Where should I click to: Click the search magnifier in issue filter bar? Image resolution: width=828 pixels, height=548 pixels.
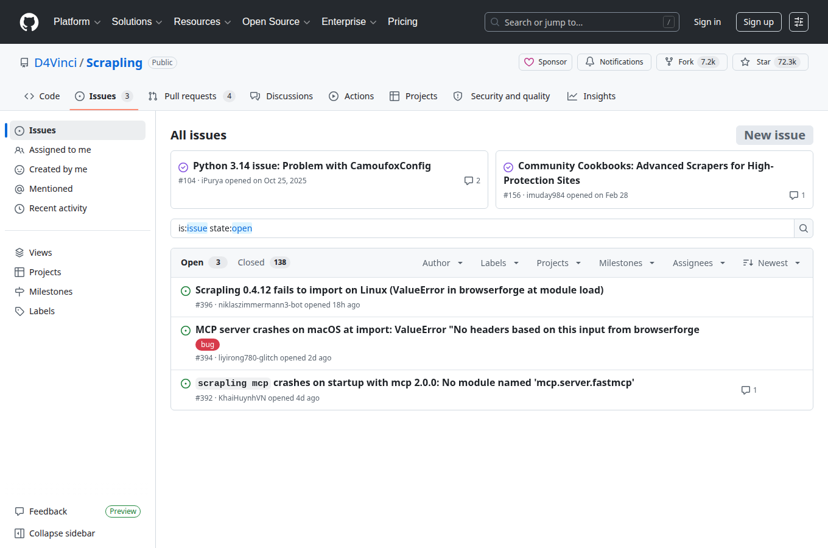click(x=804, y=228)
